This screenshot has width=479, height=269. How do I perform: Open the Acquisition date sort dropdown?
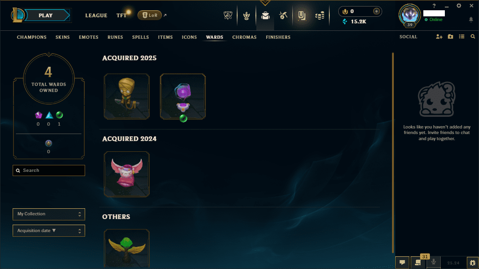tap(49, 231)
